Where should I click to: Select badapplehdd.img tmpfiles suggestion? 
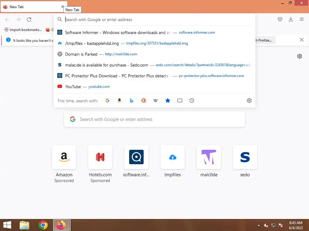point(154,43)
